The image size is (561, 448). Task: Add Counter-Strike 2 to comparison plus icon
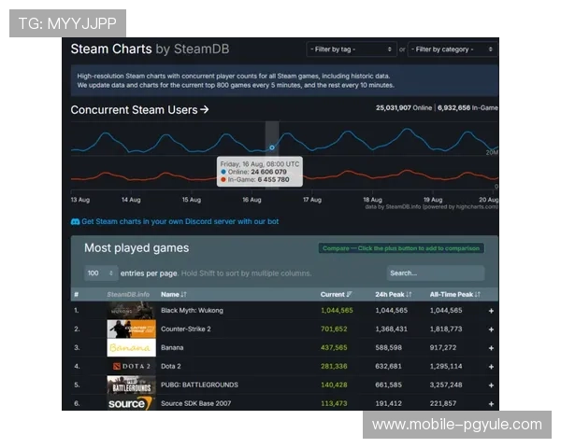491,329
